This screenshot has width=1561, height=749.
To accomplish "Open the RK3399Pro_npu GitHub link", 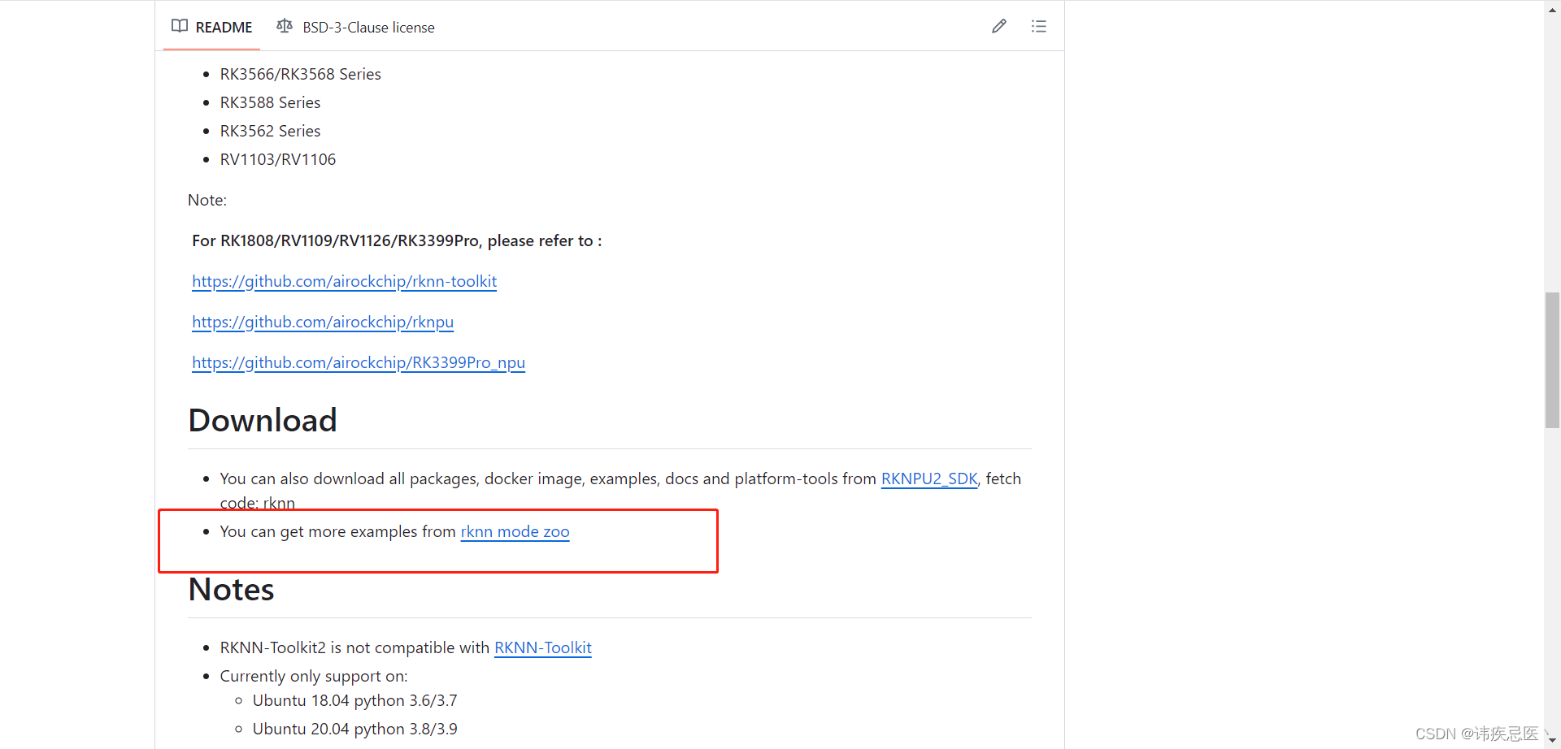I will 359,362.
